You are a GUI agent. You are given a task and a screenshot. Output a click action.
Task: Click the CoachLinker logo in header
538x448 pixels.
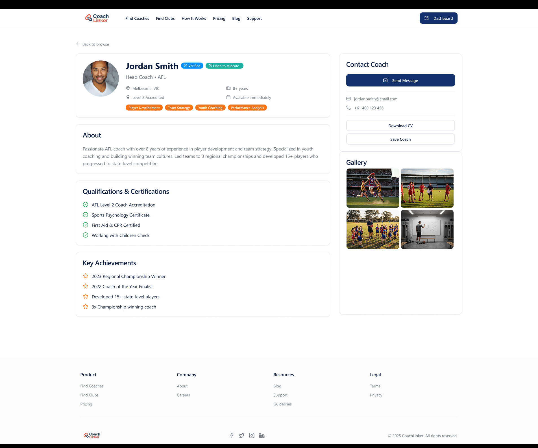click(97, 18)
